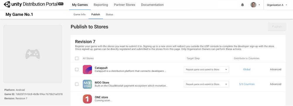Open Advanced settings for MOO Store

click(275, 84)
